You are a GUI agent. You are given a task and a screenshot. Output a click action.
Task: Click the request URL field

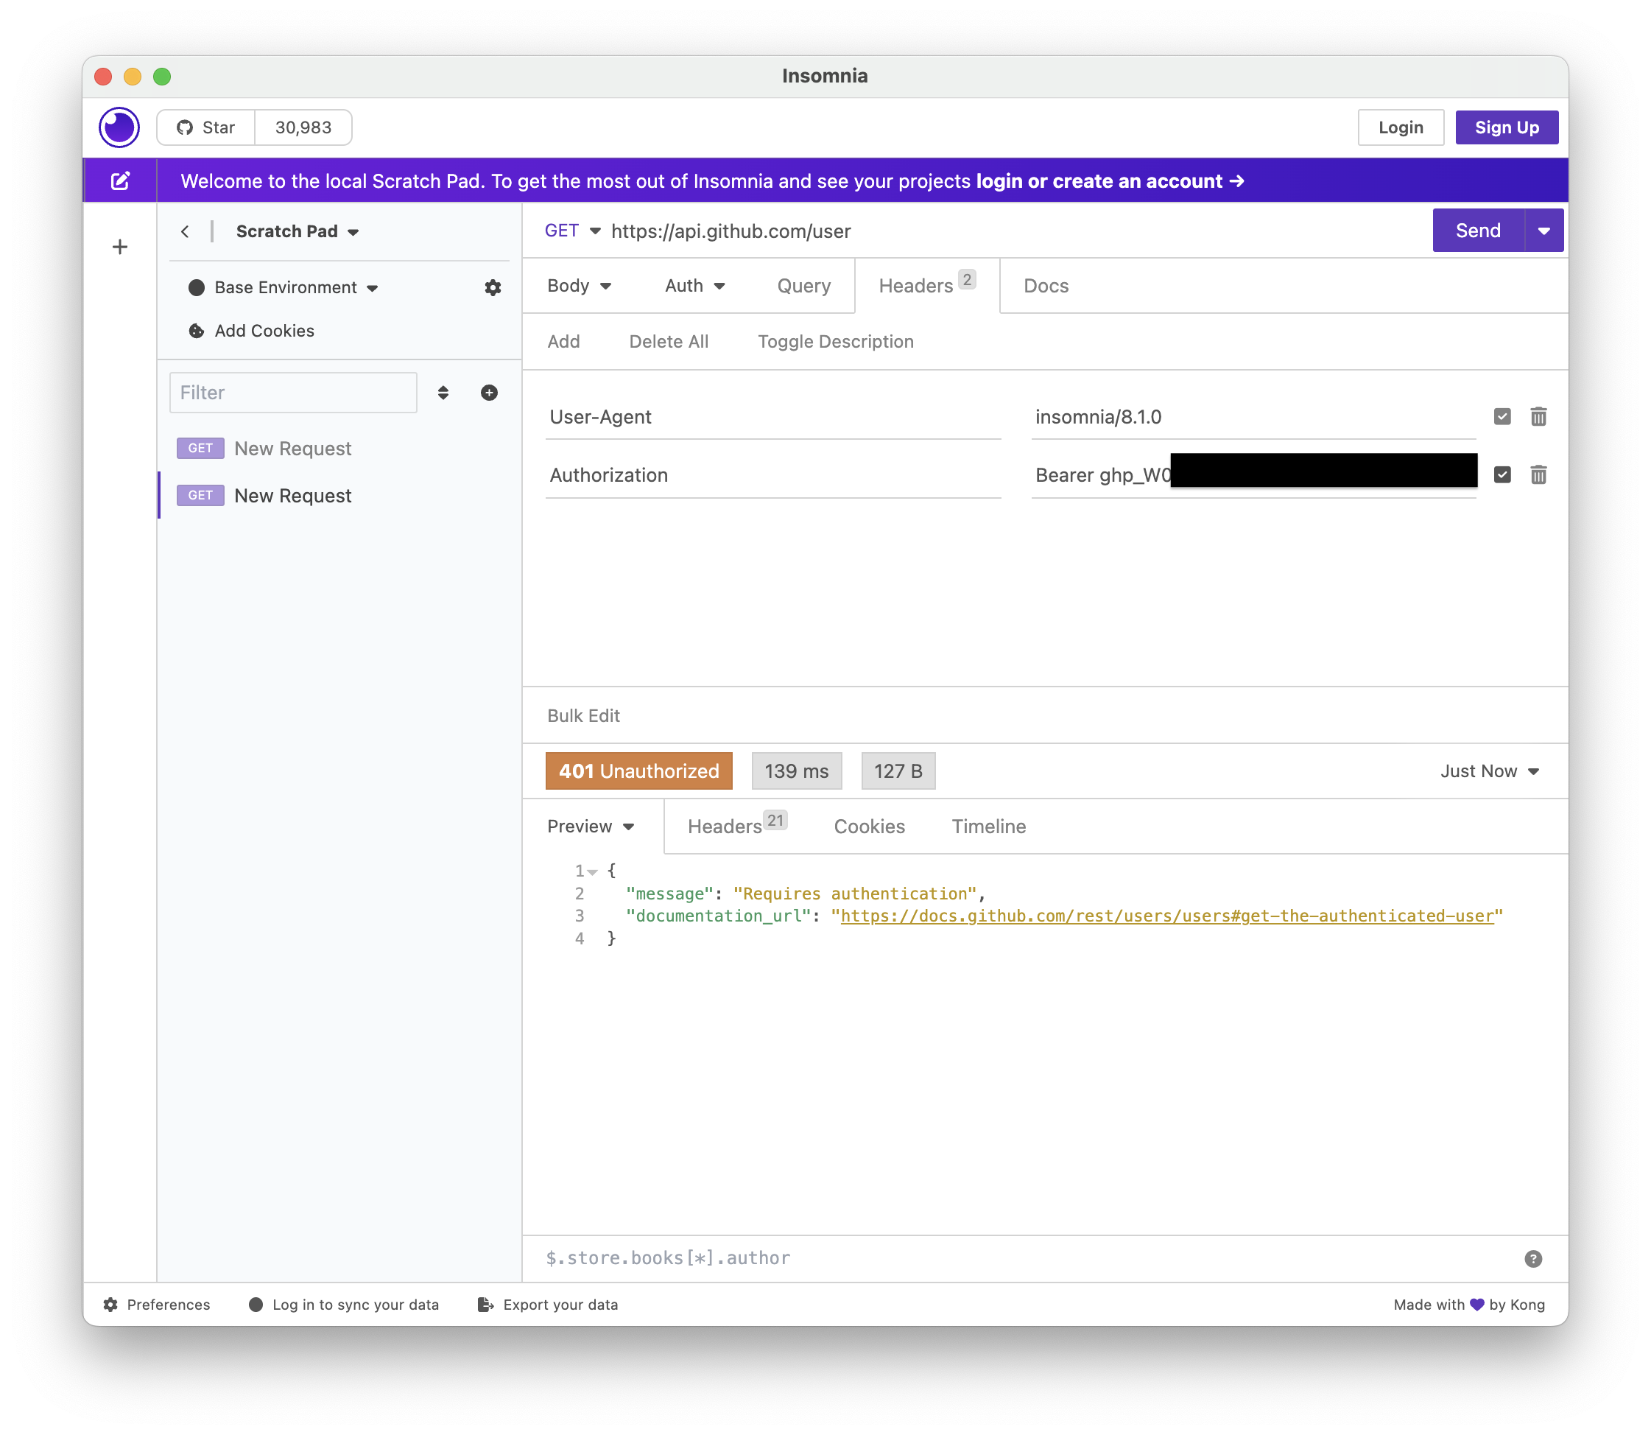[x=1016, y=231]
